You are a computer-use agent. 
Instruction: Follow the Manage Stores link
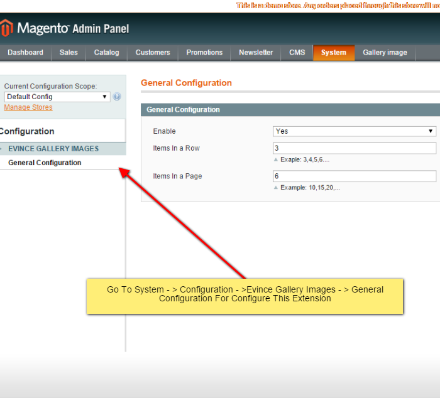28,107
